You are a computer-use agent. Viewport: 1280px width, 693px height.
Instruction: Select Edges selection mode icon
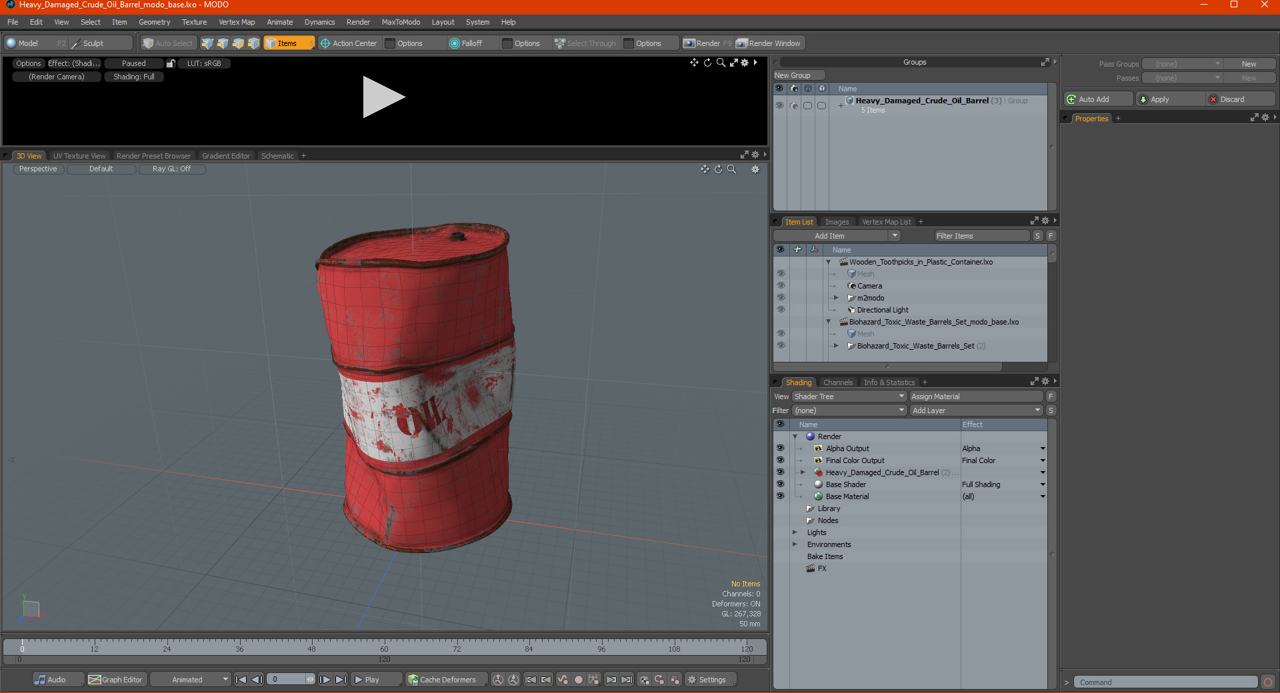click(223, 43)
